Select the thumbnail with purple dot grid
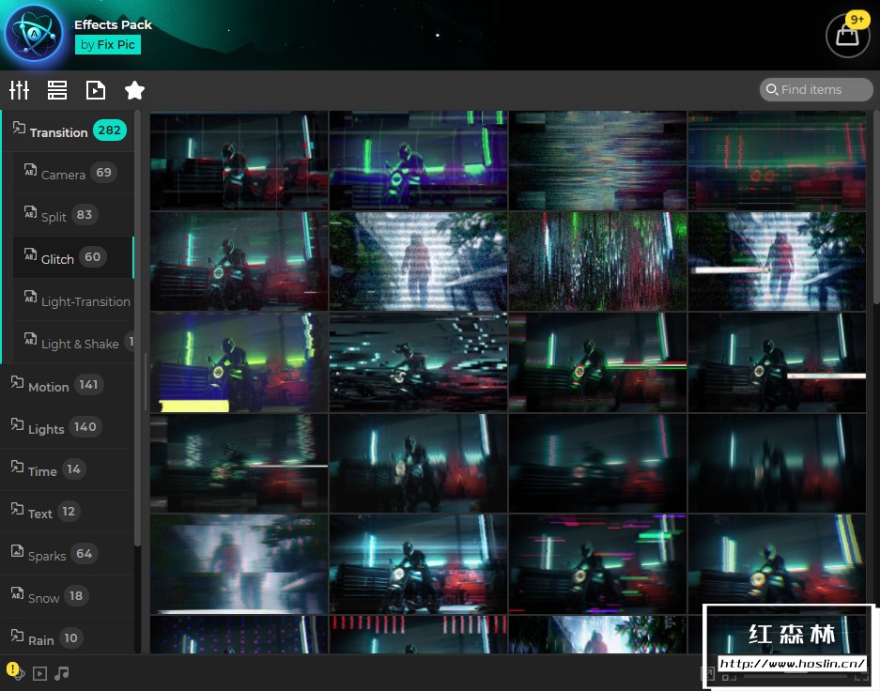880x691 pixels. [239, 635]
